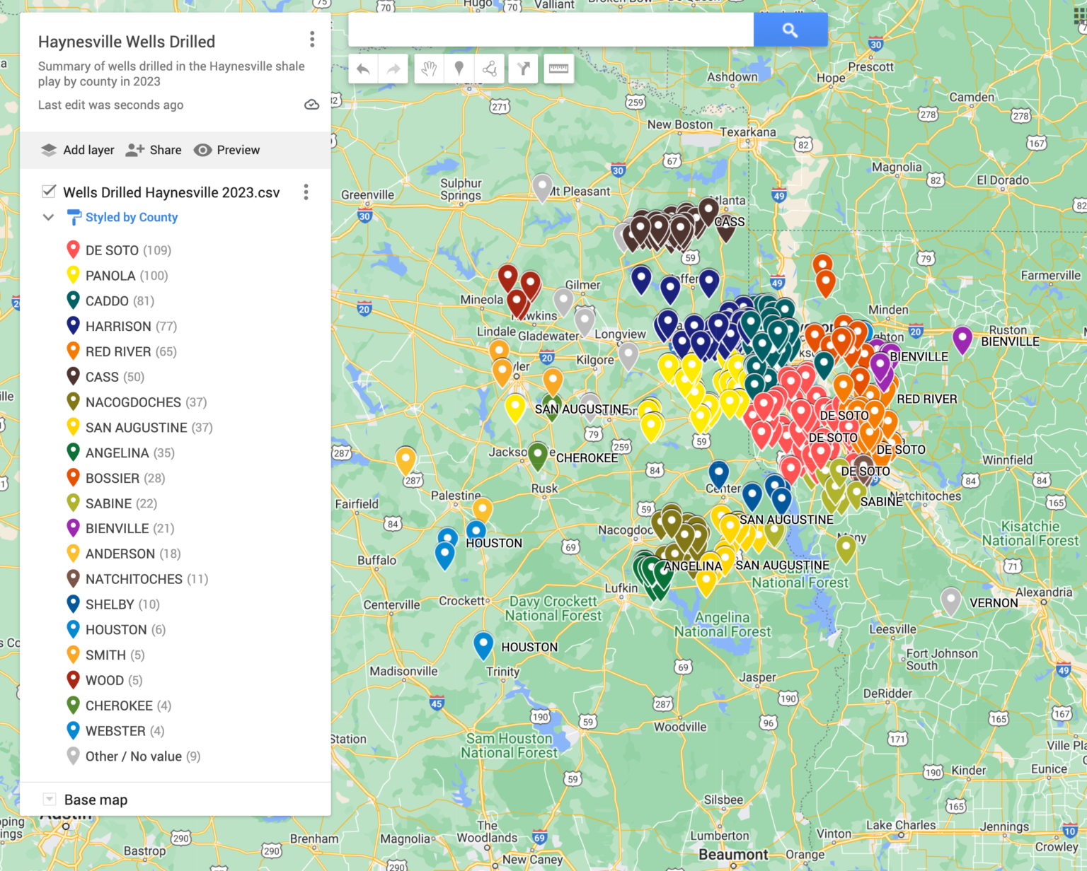Image resolution: width=1087 pixels, height=871 pixels.
Task: Click the Add layer button
Action: click(x=77, y=150)
